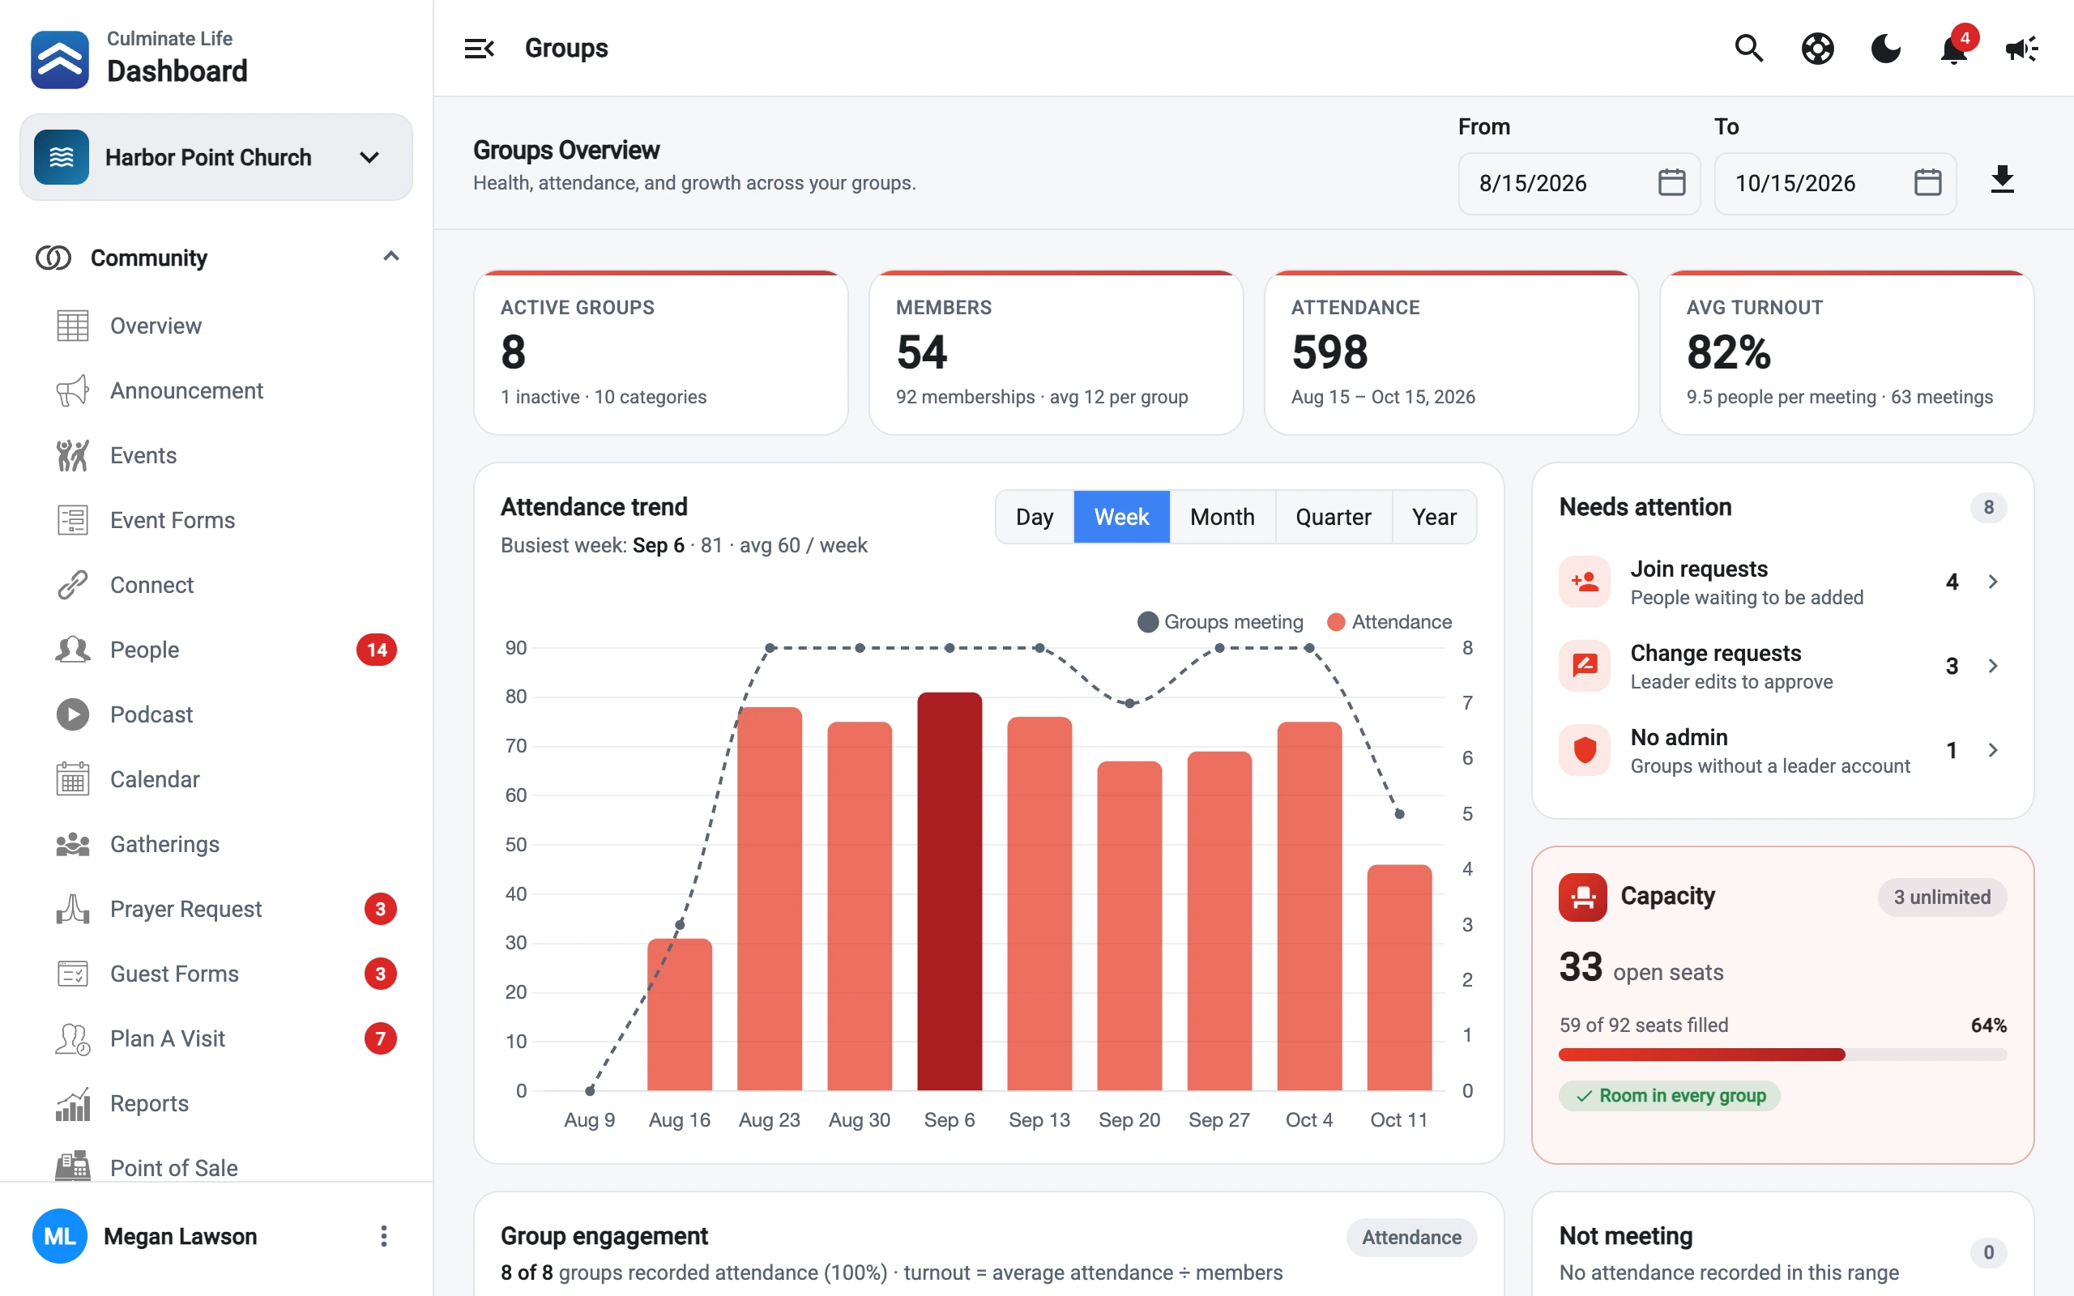Open the search icon in the header
2074x1296 pixels.
tap(1748, 48)
